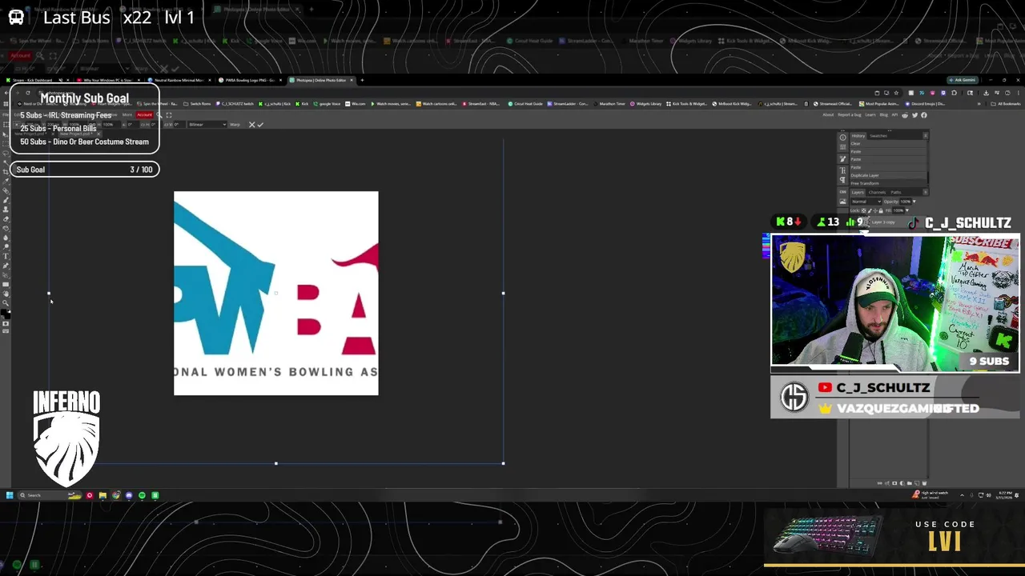Open the browser extensions puzzle icon
The height and width of the screenshot is (576, 1025).
[x=954, y=93]
